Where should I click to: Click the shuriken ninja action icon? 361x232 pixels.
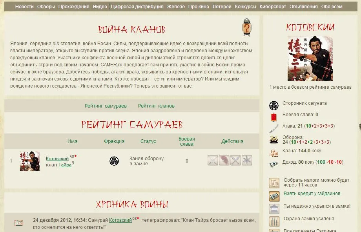247,160
